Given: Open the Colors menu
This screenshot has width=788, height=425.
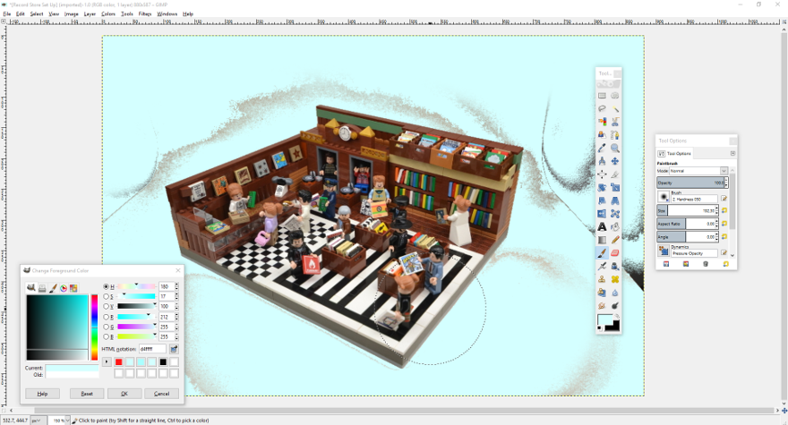Looking at the screenshot, I should (108, 14).
